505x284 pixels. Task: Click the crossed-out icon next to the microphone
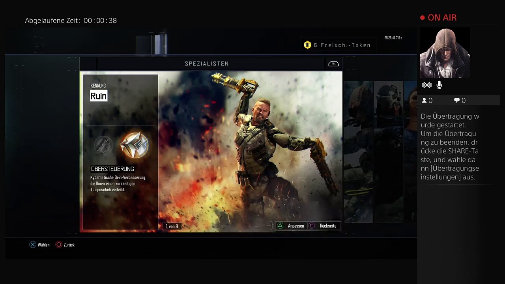(426, 85)
